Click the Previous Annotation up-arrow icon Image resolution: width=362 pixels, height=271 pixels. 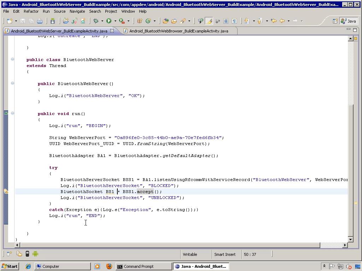tap(260, 21)
